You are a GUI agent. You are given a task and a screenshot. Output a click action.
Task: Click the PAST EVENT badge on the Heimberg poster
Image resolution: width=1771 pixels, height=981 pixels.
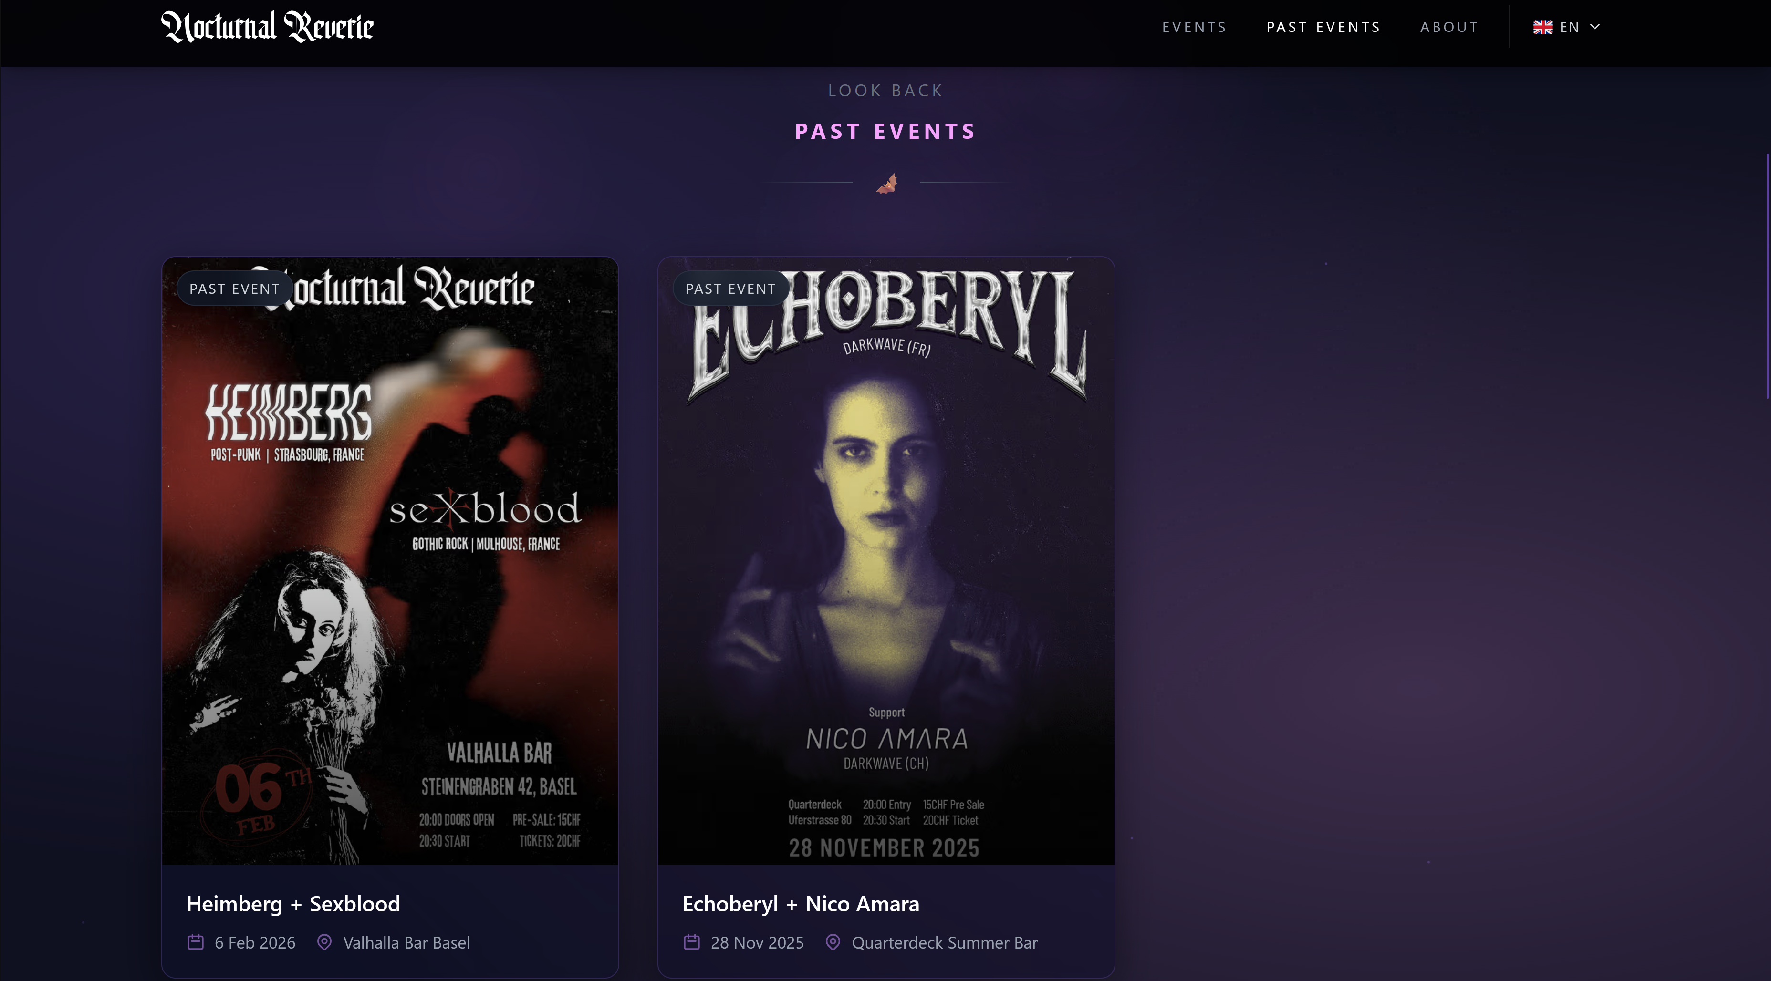[234, 288]
